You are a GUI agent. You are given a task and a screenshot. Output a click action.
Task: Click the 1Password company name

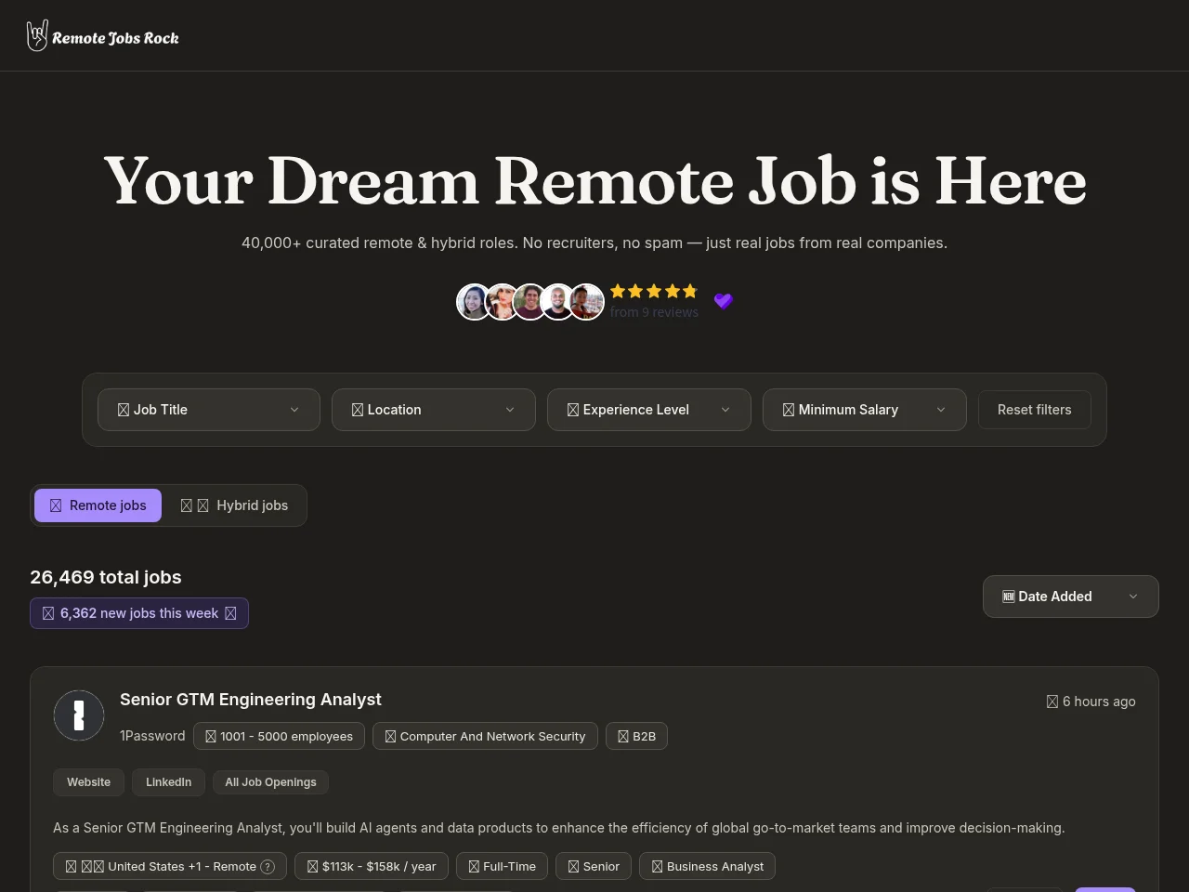point(152,736)
